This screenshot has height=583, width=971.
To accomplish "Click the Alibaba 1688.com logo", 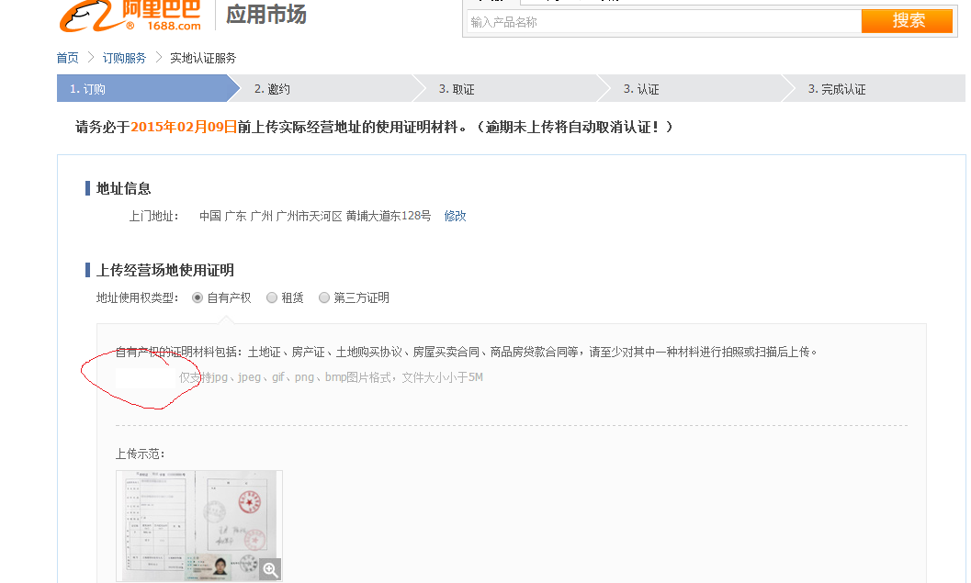I will coord(130,15).
